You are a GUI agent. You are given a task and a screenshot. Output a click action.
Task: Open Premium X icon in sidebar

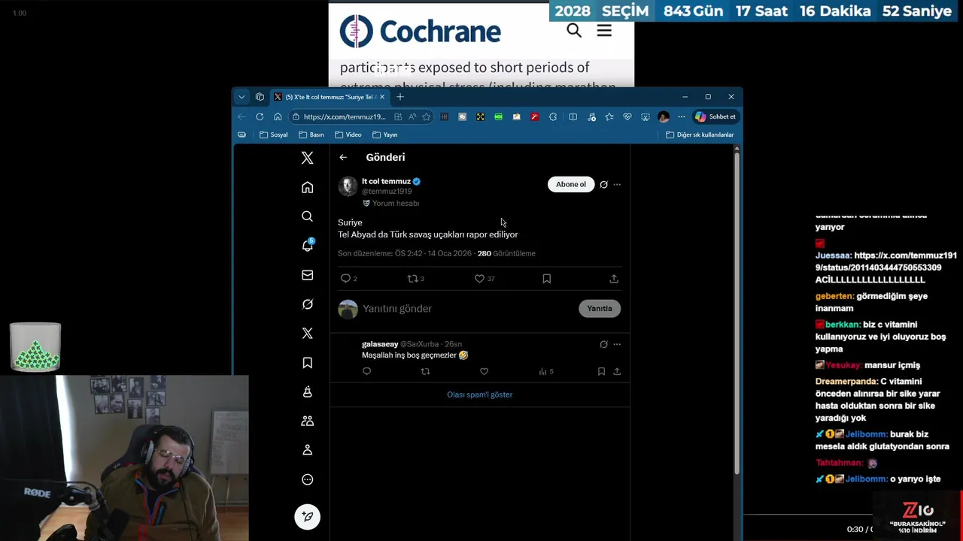click(307, 333)
